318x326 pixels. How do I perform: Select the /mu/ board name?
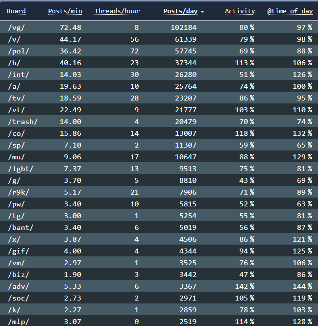(x=16, y=157)
